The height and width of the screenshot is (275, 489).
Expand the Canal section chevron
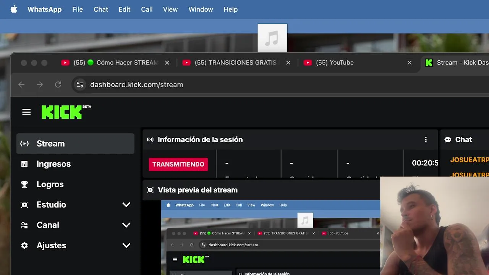(x=126, y=225)
